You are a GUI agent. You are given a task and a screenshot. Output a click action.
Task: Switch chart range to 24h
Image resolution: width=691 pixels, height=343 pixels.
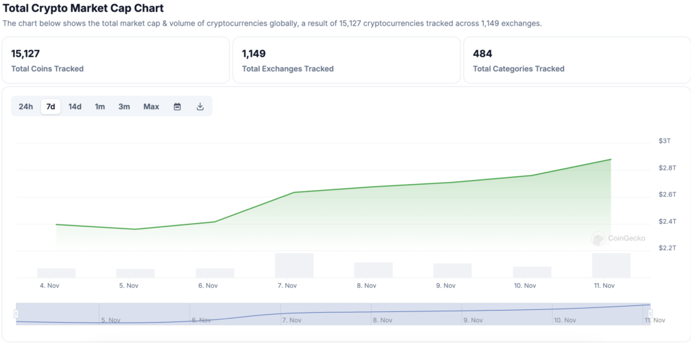coord(26,106)
